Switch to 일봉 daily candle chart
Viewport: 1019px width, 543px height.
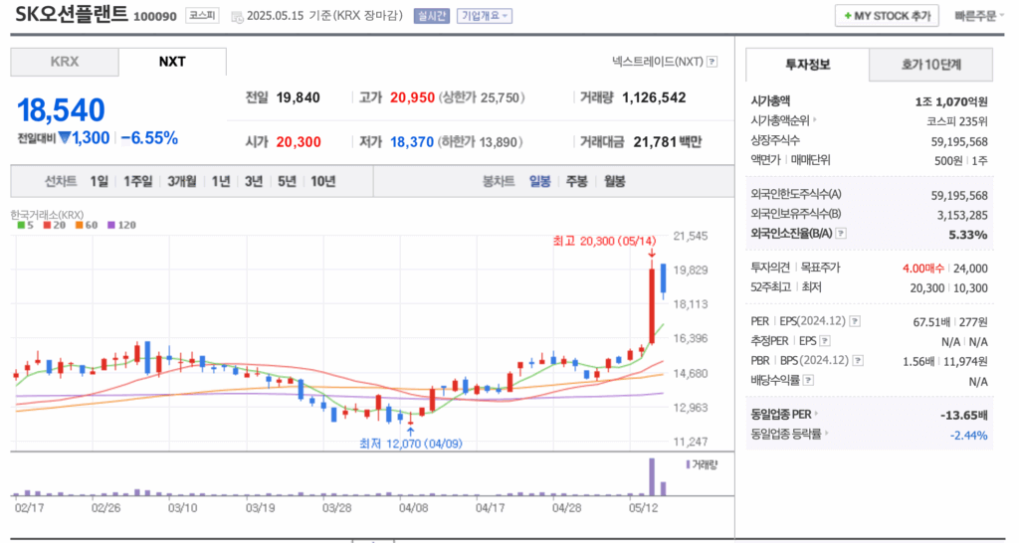pyautogui.click(x=540, y=181)
